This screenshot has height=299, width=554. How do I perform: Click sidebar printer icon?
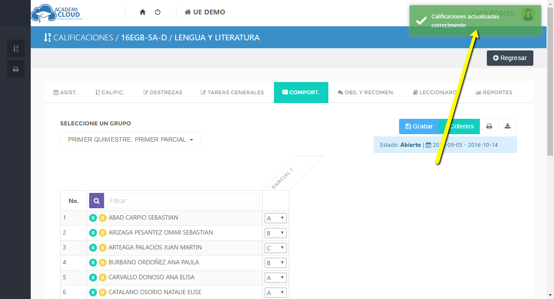click(x=16, y=69)
